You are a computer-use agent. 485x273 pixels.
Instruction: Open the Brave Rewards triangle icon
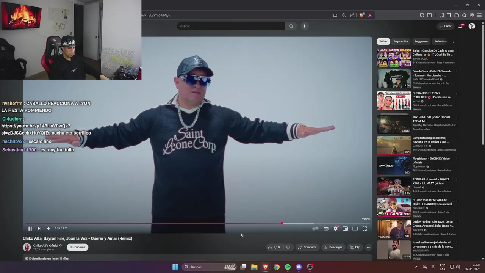point(370,15)
